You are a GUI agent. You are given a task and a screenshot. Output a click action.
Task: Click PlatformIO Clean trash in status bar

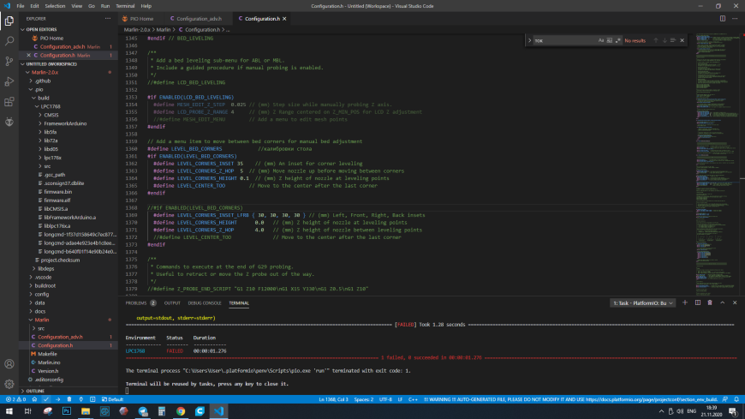pos(69,399)
